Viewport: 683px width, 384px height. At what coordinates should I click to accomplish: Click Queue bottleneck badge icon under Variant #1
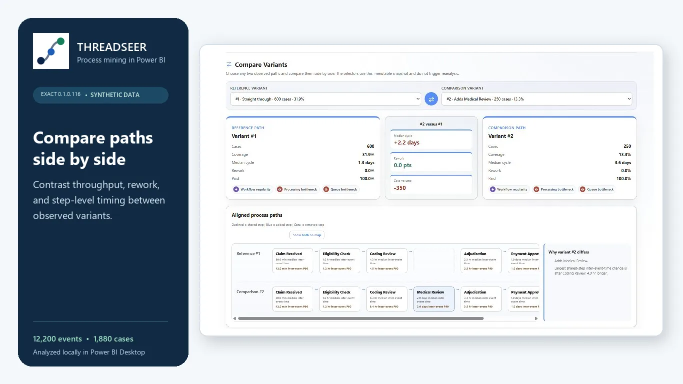[x=326, y=189]
